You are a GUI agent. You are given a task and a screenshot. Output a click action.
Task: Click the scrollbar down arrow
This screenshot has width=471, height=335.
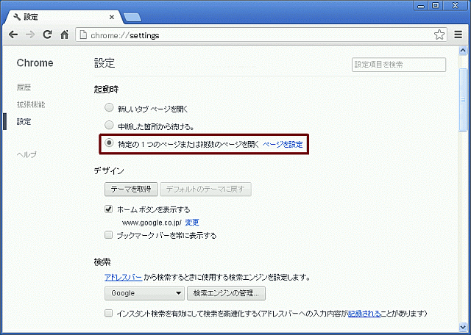click(x=463, y=326)
